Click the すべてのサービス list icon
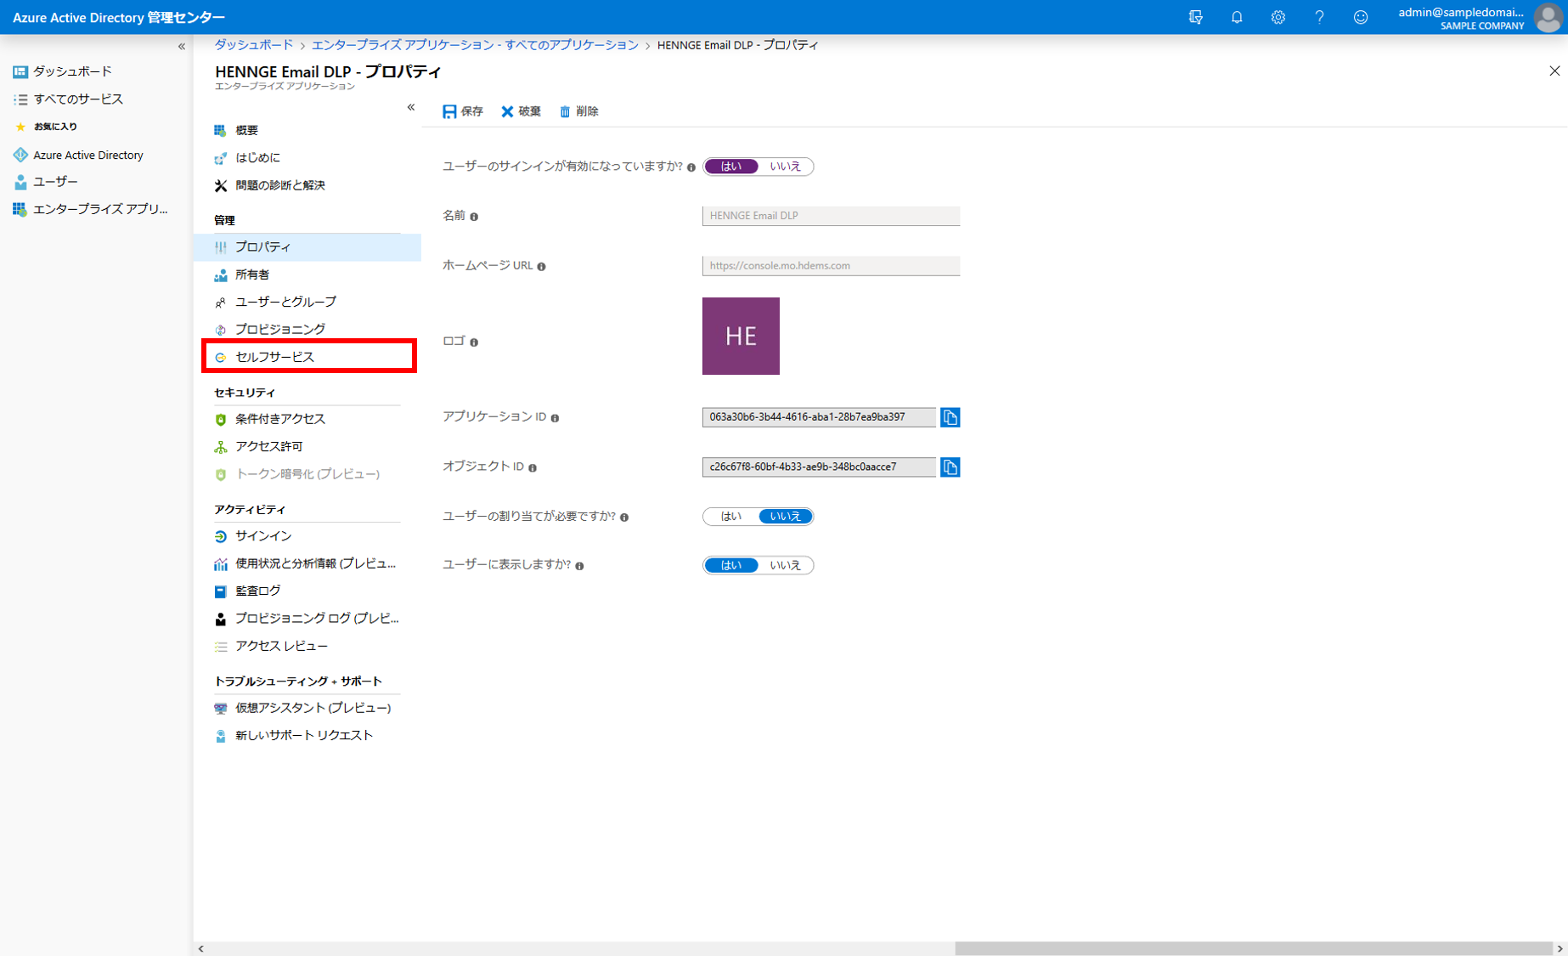Screen dimensions: 1568x956 click(x=20, y=99)
